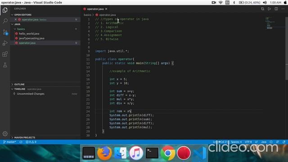The width and height of the screenshot is (288, 162).
Task: Select the Uncommitted Changes timeline entry
Action: click(x=45, y=94)
